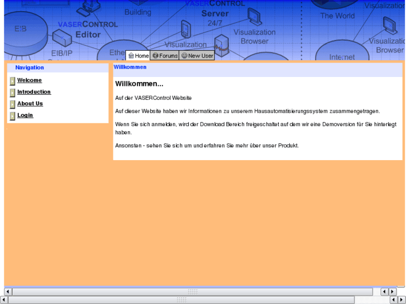This screenshot has width=406, height=304.
Task: Click the monitor icon above Visualization Browser
Action: click(255, 17)
